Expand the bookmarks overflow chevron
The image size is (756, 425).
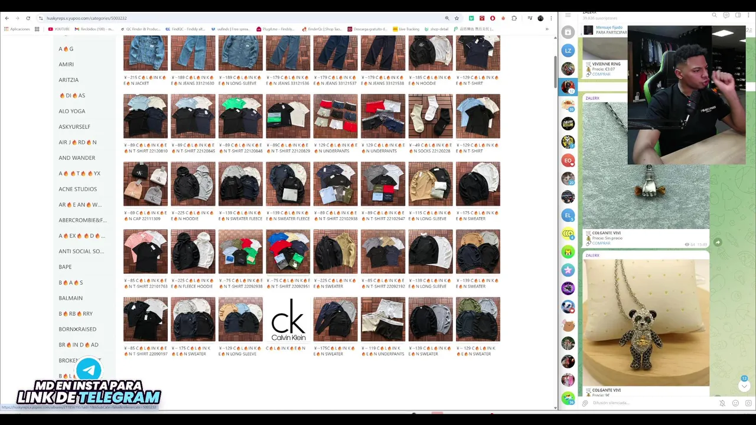point(547,29)
